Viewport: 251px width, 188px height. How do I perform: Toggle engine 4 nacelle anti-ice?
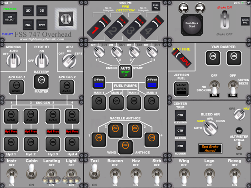pyautogui.click(x=151, y=139)
